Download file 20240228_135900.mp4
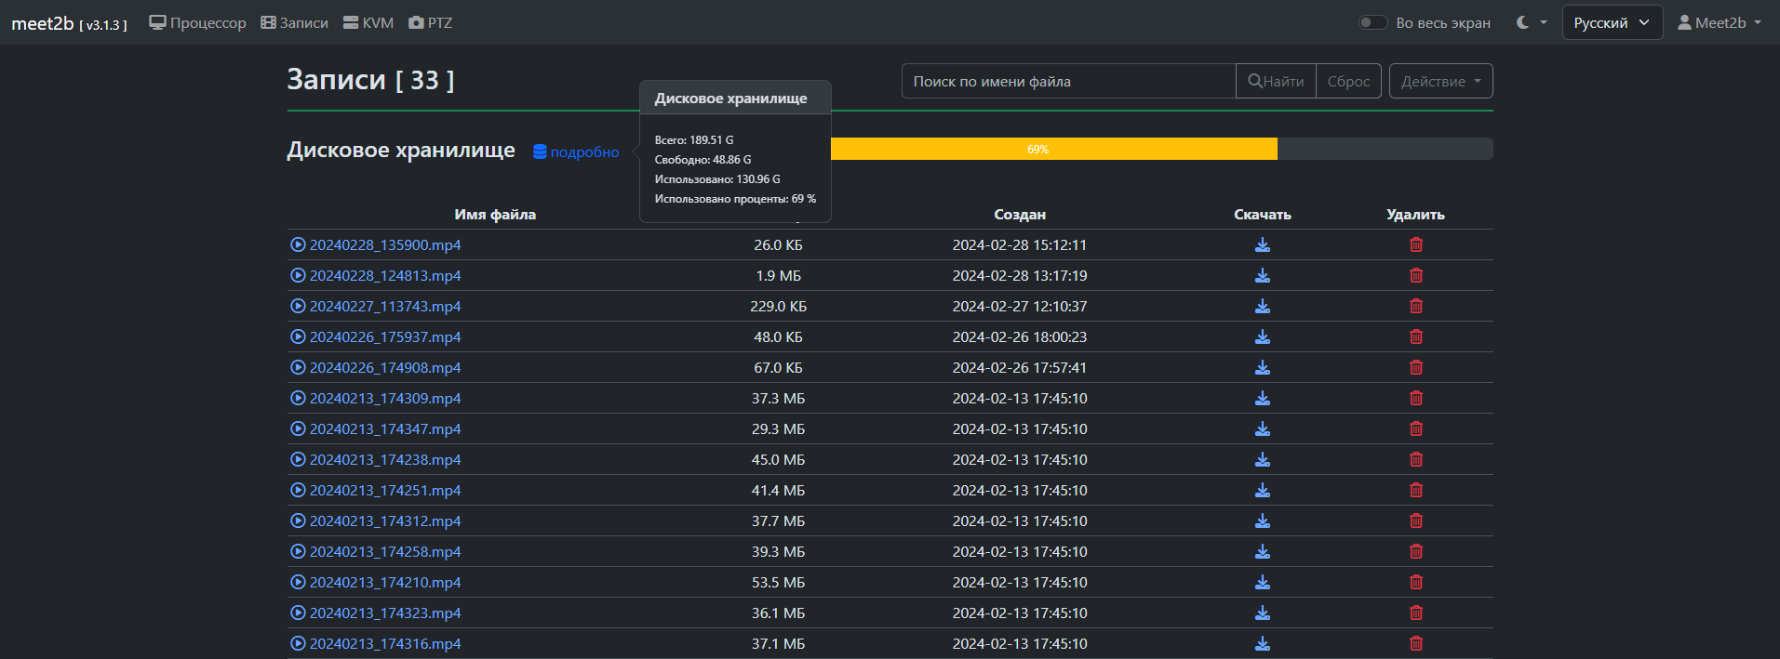Viewport: 1780px width, 659px height. [1262, 244]
